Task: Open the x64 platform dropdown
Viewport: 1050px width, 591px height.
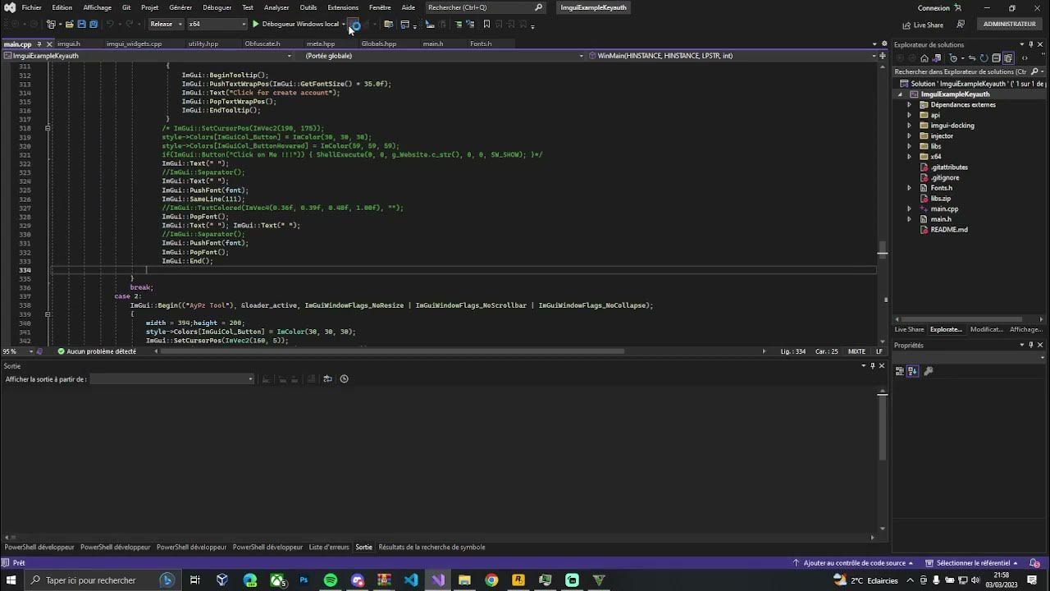Action: coord(217,24)
